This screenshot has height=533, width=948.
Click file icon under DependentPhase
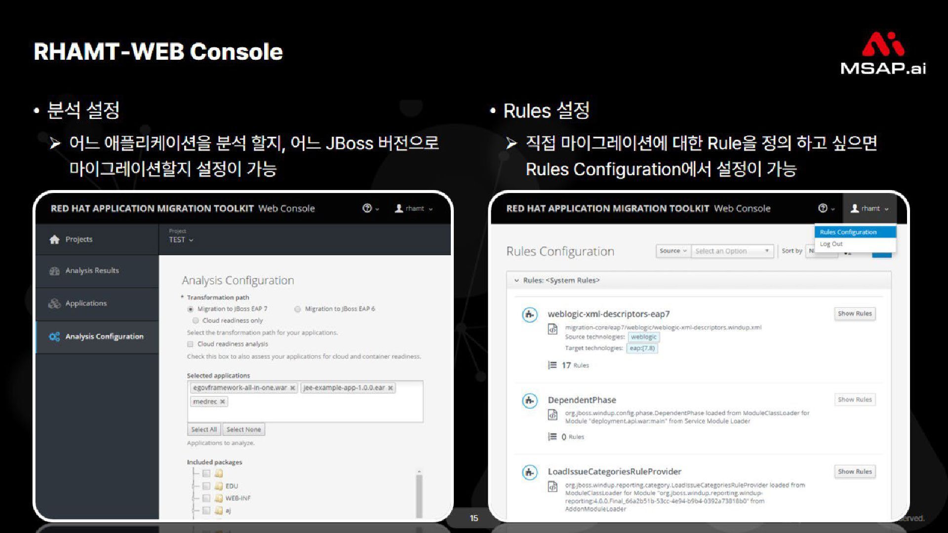(553, 415)
